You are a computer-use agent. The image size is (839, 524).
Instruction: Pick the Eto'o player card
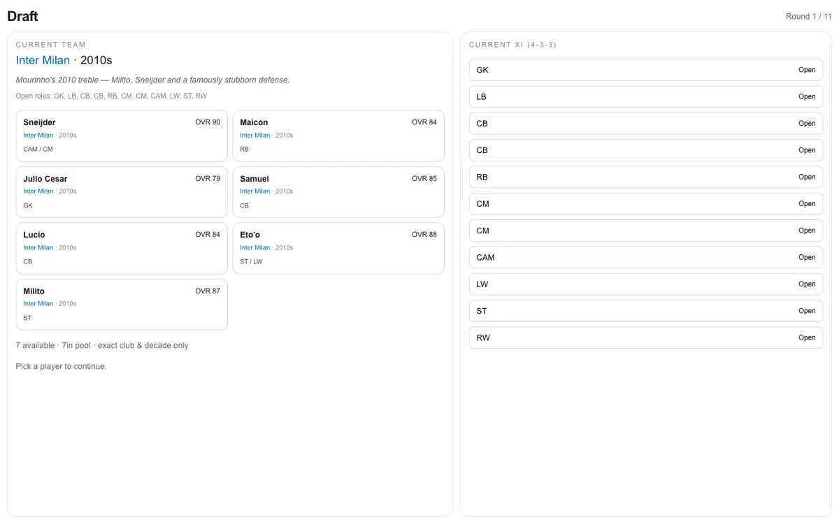coord(338,248)
